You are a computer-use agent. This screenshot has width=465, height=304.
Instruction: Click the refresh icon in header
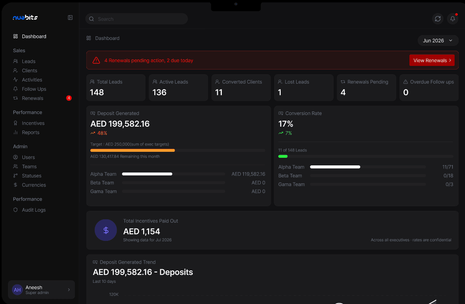point(438,19)
